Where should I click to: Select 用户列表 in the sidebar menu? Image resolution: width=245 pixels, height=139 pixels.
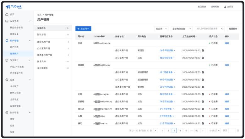pos(14,47)
